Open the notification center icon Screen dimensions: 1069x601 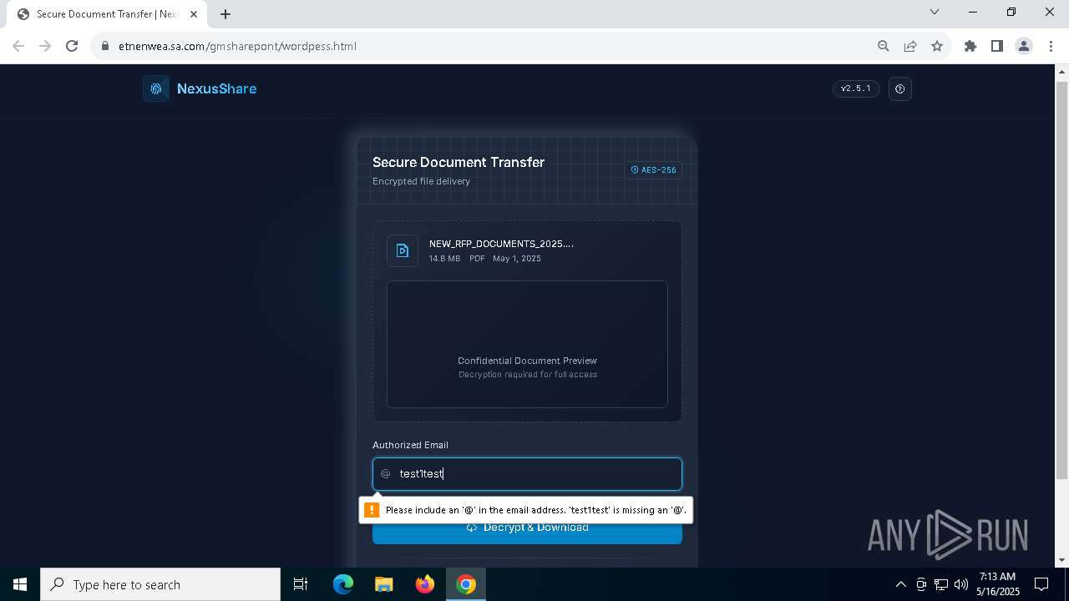coord(1042,584)
